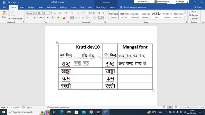The width and height of the screenshot is (205, 115).
Task: Open line and paragraph spacing
Action: [x=87, y=18]
